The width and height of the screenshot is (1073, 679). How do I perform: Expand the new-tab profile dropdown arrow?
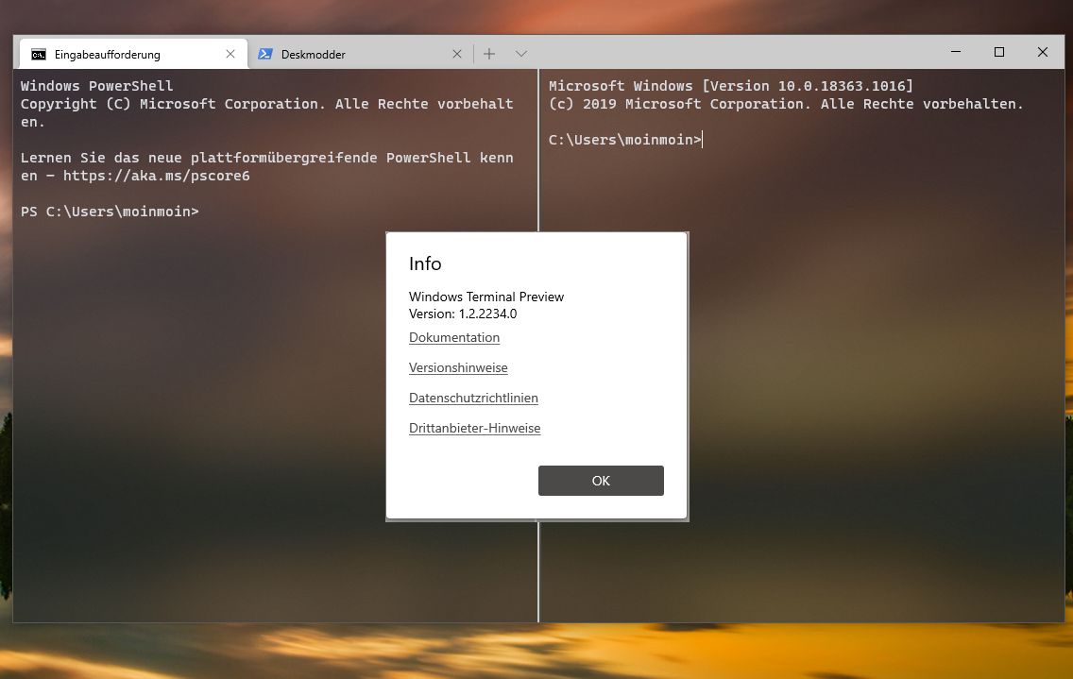point(521,54)
